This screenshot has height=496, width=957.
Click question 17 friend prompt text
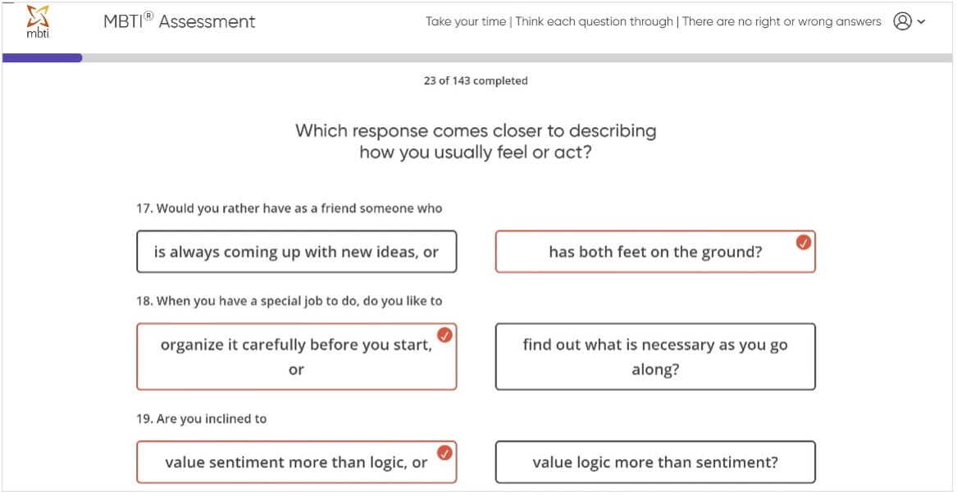click(x=289, y=208)
